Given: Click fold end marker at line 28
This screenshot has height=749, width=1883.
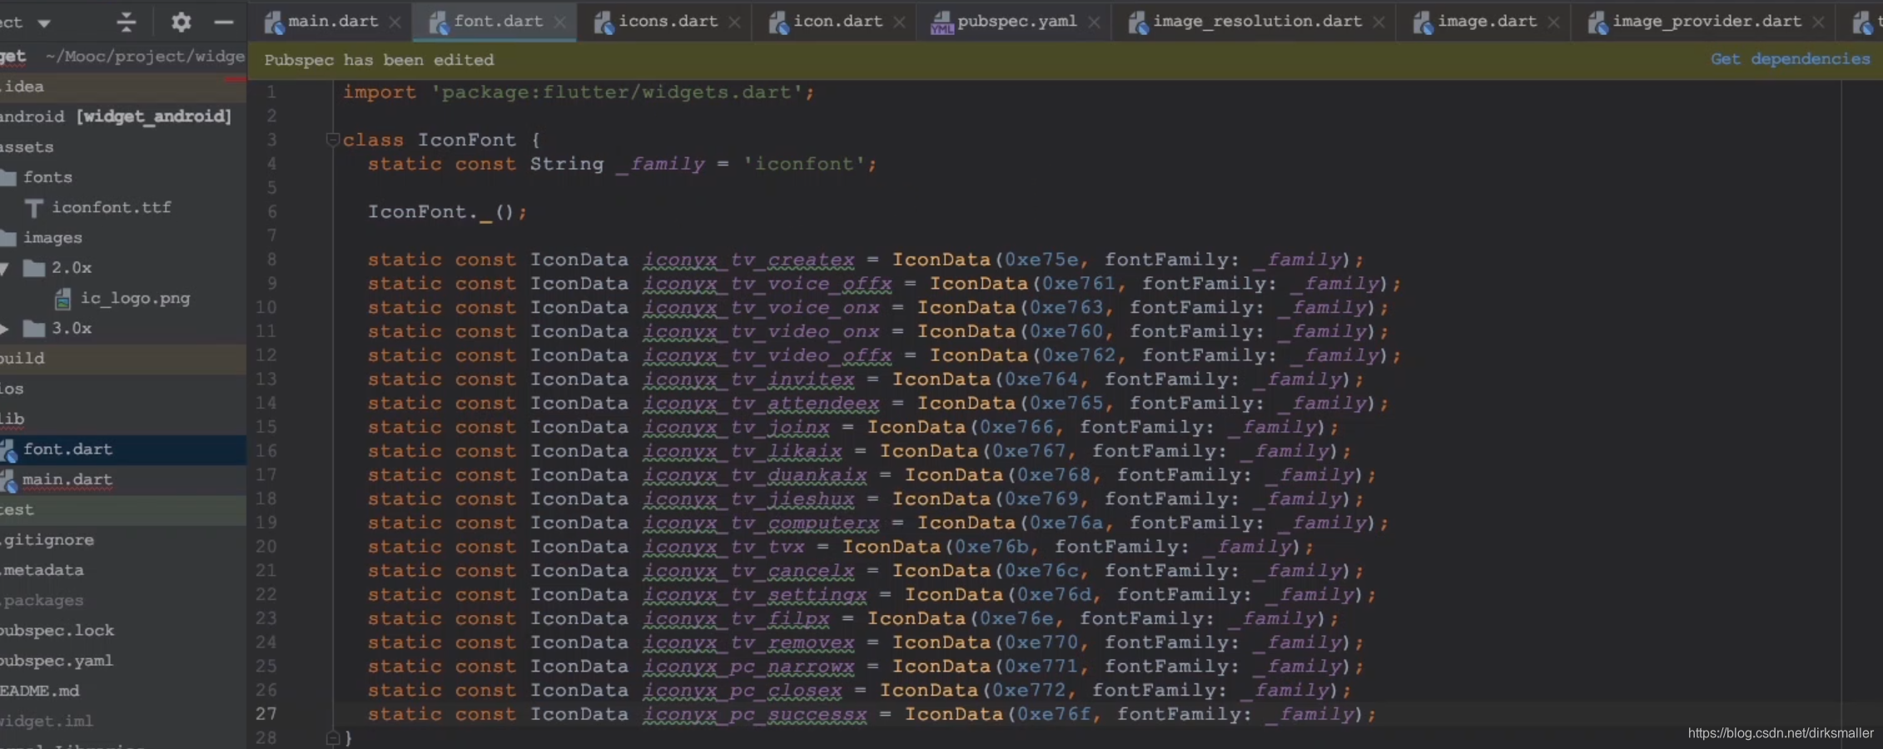Looking at the screenshot, I should coord(332,737).
